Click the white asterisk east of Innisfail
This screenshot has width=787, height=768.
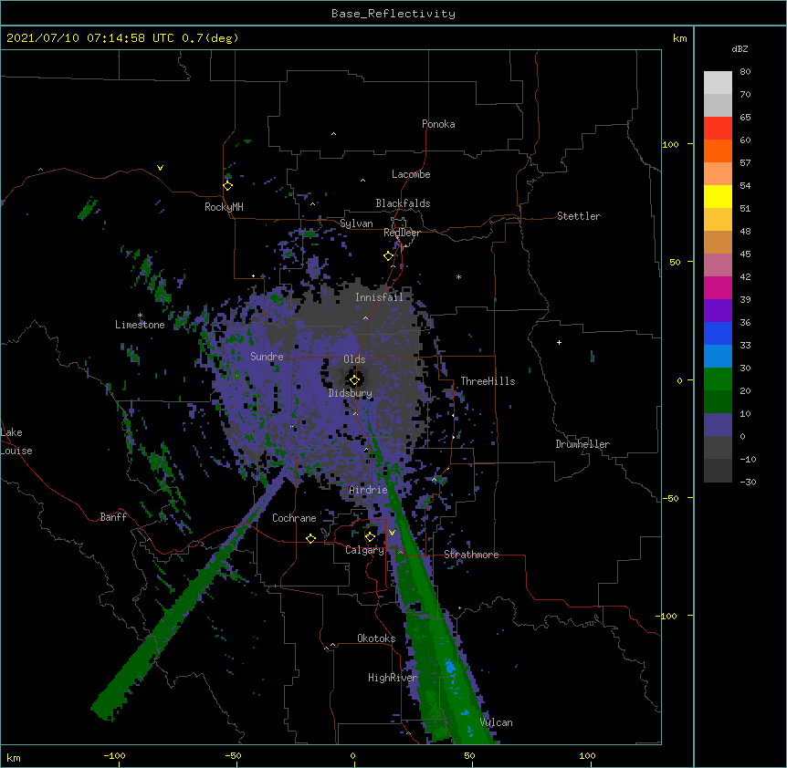[458, 277]
